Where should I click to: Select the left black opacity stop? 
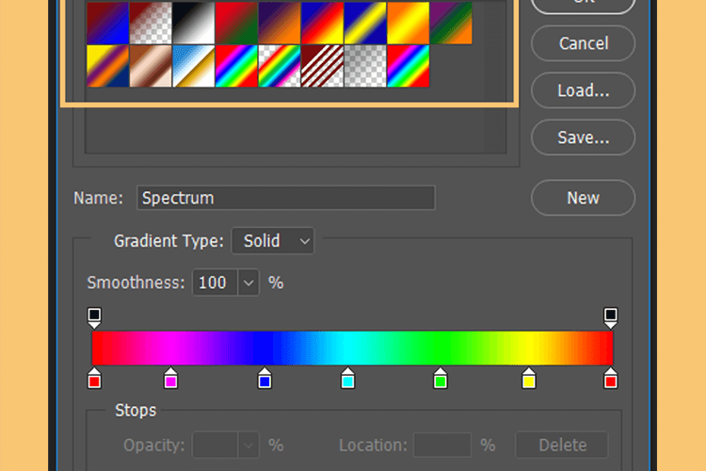(94, 317)
